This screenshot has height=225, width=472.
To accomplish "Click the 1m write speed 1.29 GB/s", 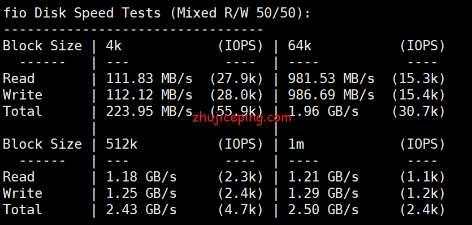I will (323, 193).
